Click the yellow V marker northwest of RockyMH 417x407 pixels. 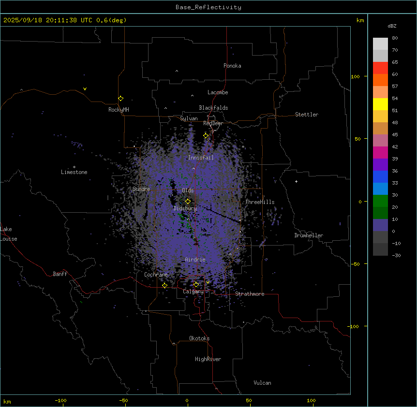[85, 89]
